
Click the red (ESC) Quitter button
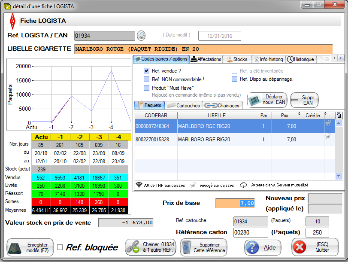(315, 248)
